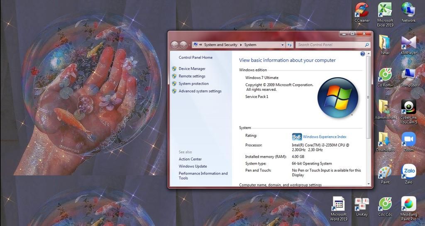Click the address bar Control Panel icon
Screen dimensions: 425x226
point(195,45)
